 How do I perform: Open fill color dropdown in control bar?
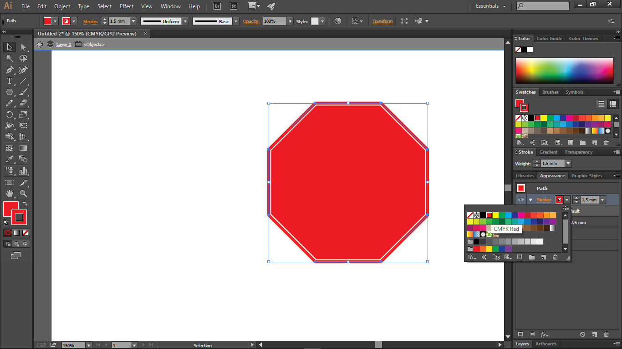click(55, 21)
